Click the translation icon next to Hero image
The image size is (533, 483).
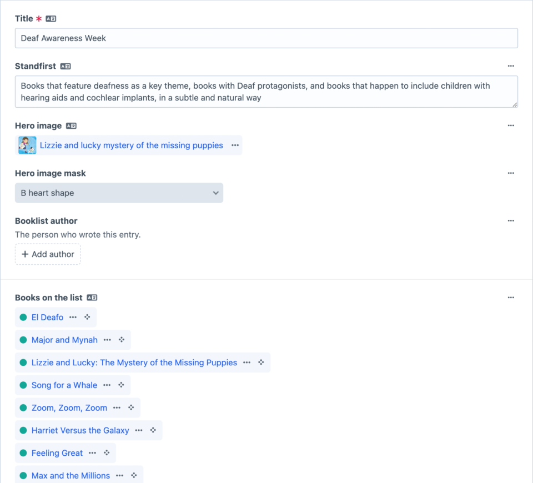tap(71, 126)
